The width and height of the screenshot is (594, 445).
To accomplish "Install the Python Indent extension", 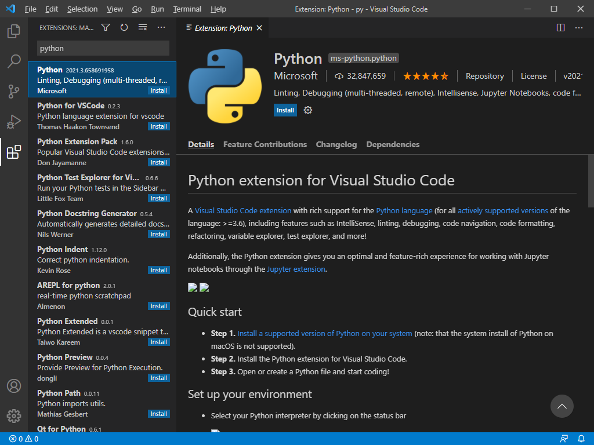I will pyautogui.click(x=159, y=270).
